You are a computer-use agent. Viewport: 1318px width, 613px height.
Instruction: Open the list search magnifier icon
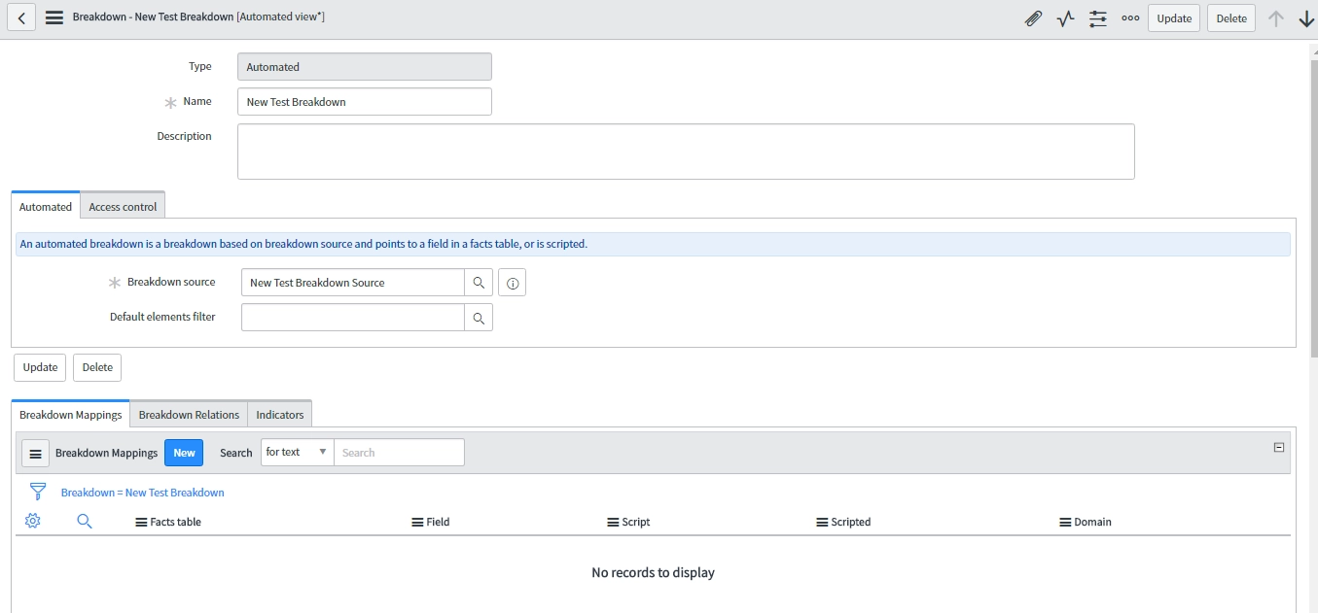85,521
